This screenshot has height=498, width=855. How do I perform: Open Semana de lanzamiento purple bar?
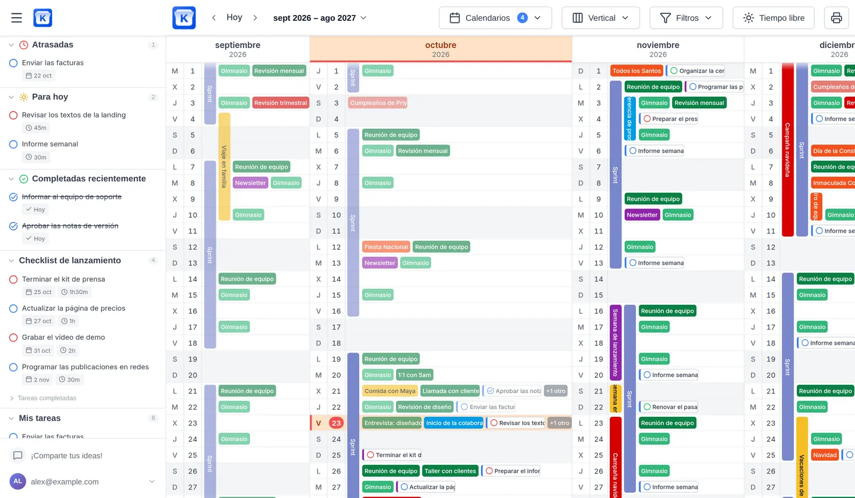tap(615, 343)
